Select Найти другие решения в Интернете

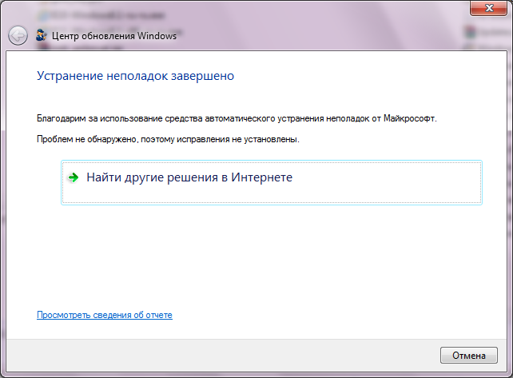click(272, 183)
